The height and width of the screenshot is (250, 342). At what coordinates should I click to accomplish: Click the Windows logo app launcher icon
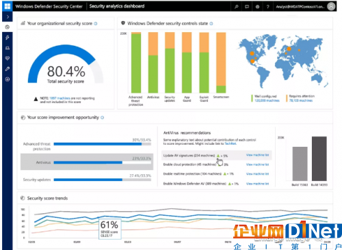tap(8, 6)
